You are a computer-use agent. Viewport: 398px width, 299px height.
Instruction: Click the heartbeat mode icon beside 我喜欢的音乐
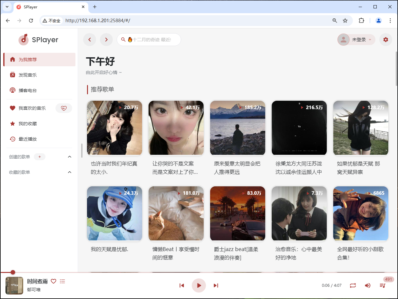click(63, 108)
